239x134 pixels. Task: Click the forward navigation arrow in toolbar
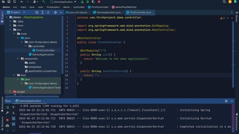[28, 2]
